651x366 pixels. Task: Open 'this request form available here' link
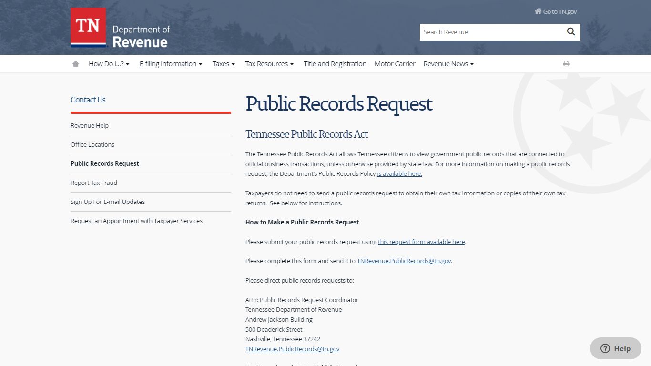click(x=421, y=242)
